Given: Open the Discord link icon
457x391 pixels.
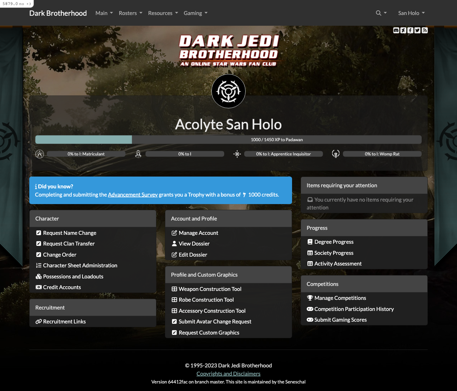Looking at the screenshot, I should [x=396, y=30].
